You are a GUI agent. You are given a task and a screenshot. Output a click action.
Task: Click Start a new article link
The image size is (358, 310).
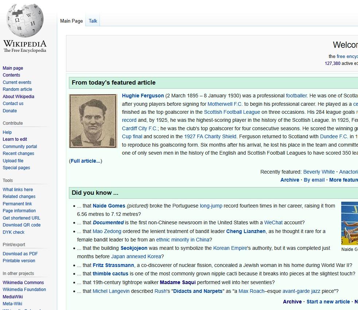click(328, 302)
